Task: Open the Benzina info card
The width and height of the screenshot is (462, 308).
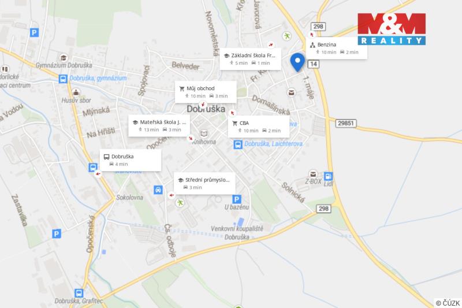Action: pos(336,48)
